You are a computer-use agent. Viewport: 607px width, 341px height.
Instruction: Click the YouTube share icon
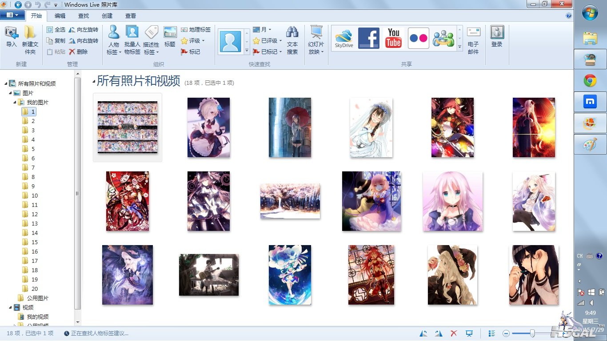tap(393, 38)
